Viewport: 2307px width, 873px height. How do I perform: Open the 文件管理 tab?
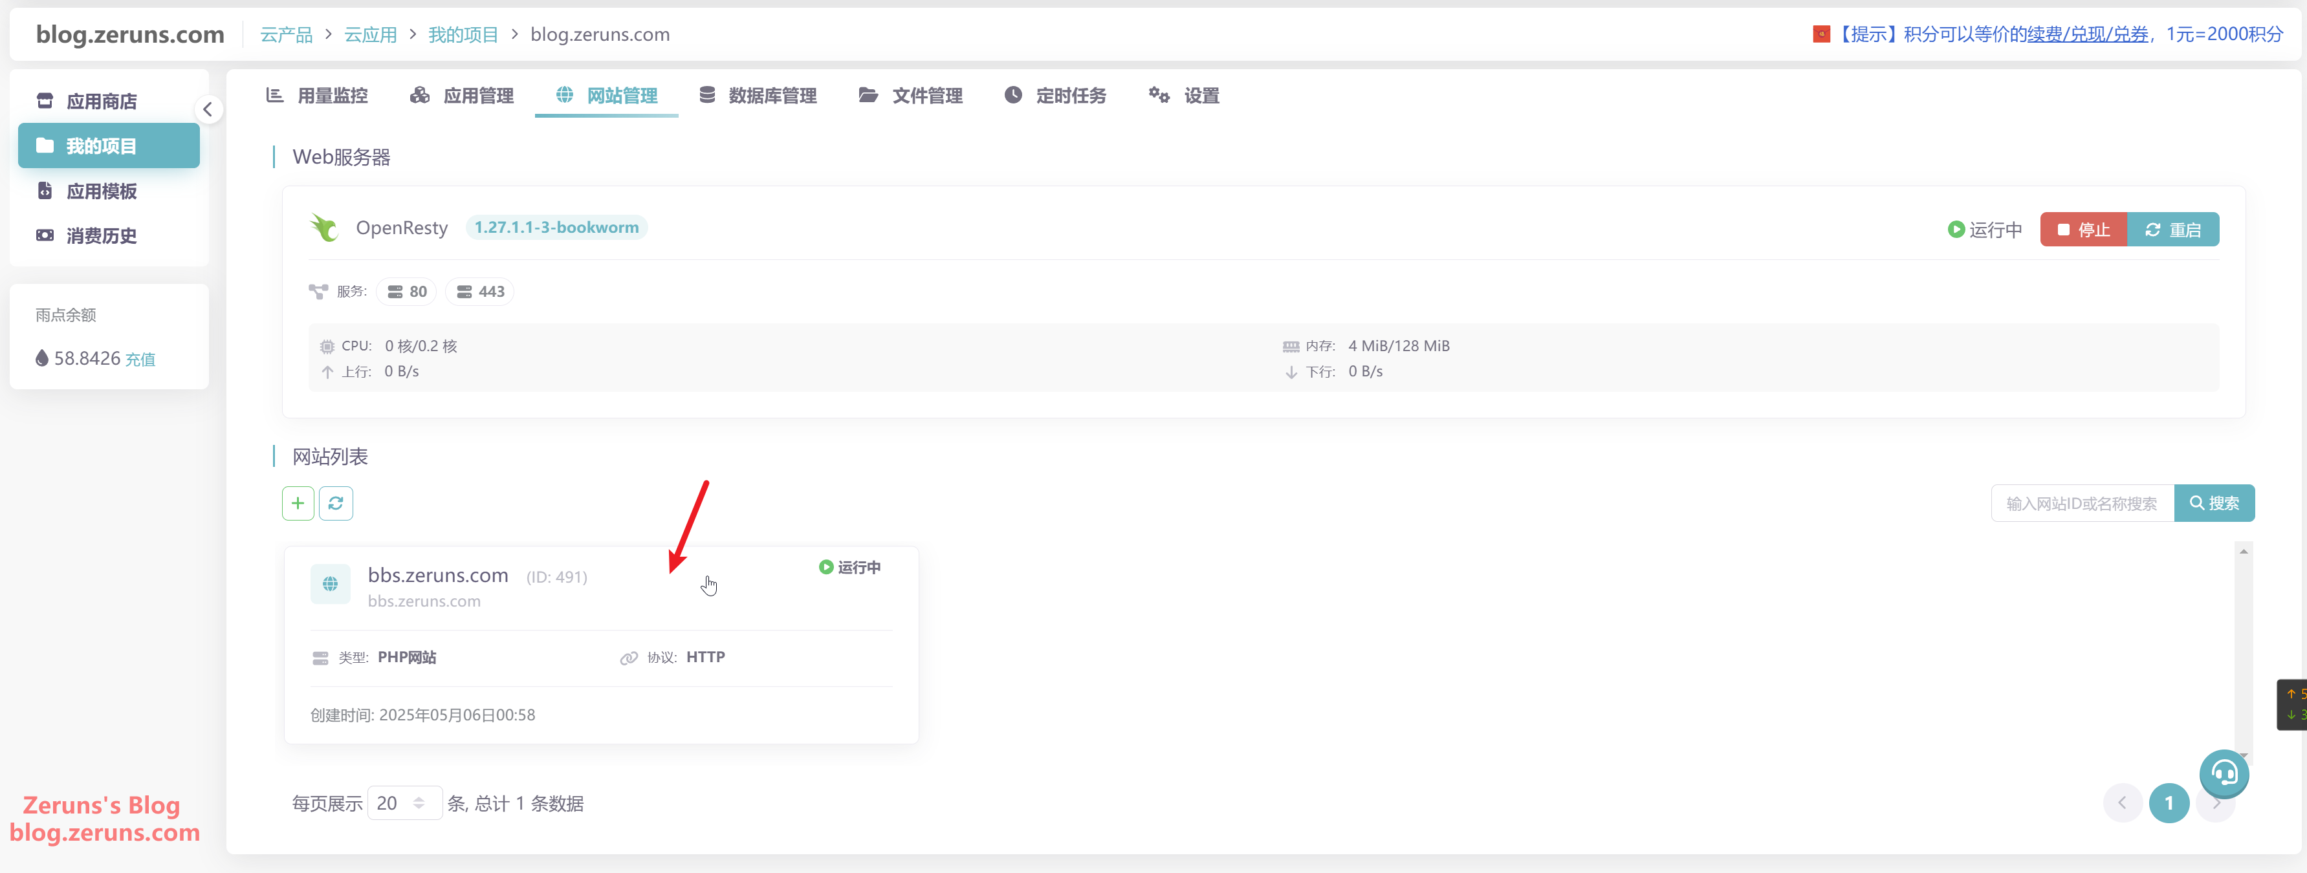pyautogui.click(x=911, y=95)
